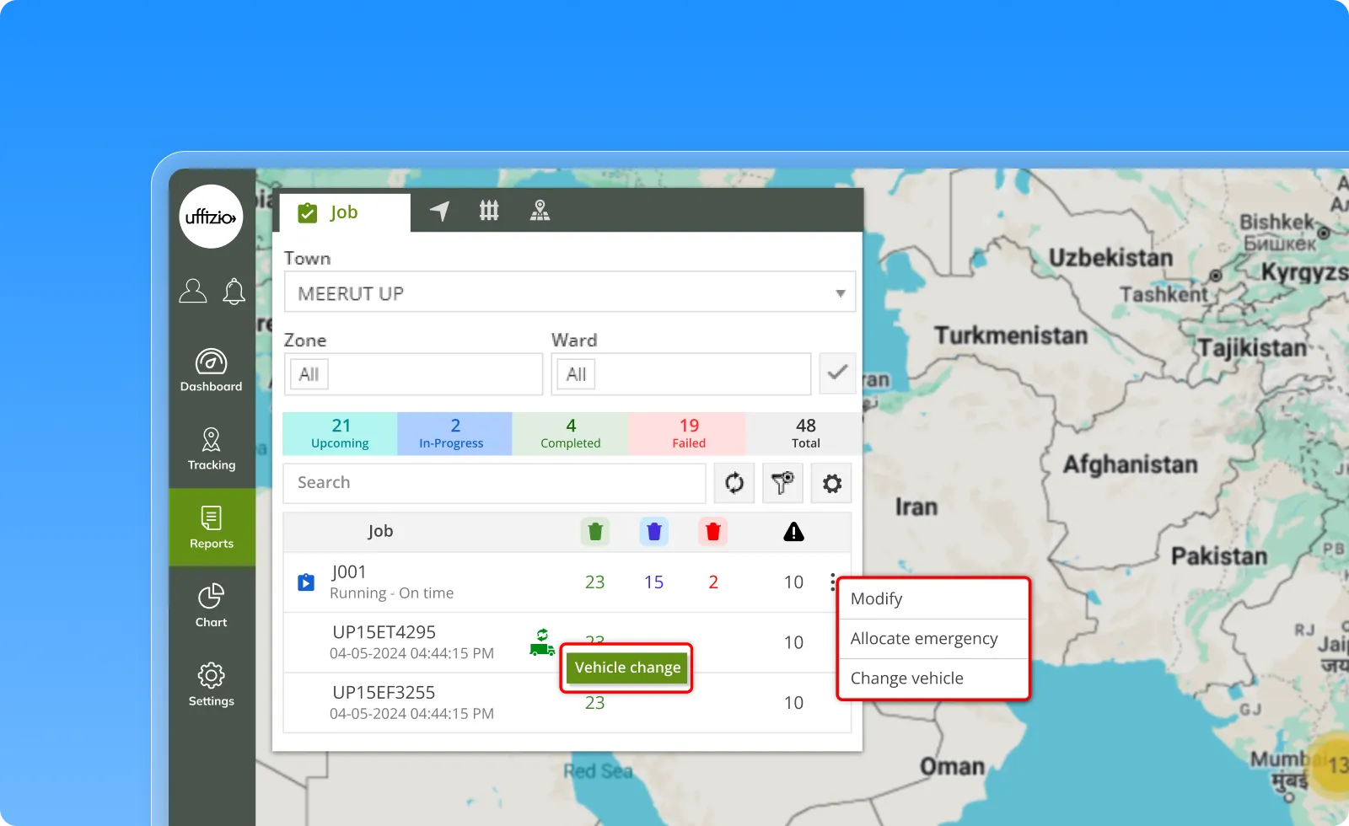Toggle the Upcoming jobs status filter
1349x826 pixels.
tap(340, 433)
